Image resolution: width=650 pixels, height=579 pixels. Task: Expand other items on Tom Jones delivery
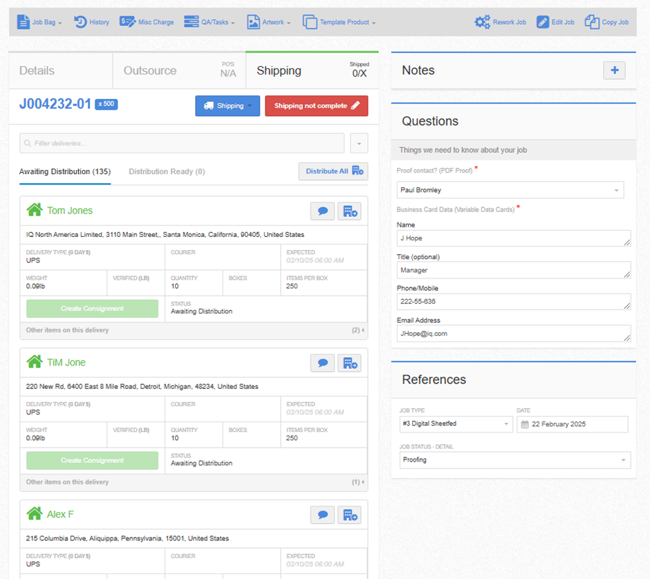[194, 330]
